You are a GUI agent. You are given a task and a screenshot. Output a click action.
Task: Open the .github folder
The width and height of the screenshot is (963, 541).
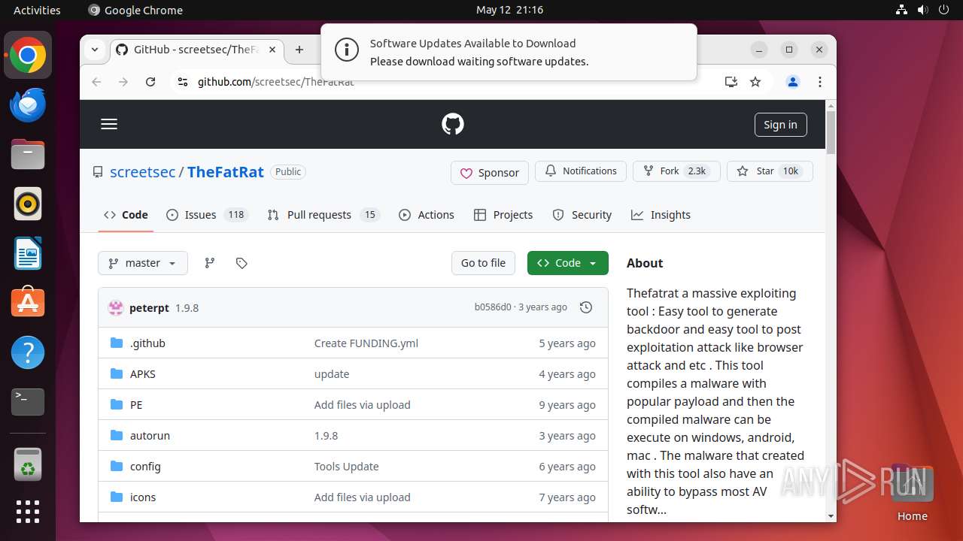(x=147, y=343)
